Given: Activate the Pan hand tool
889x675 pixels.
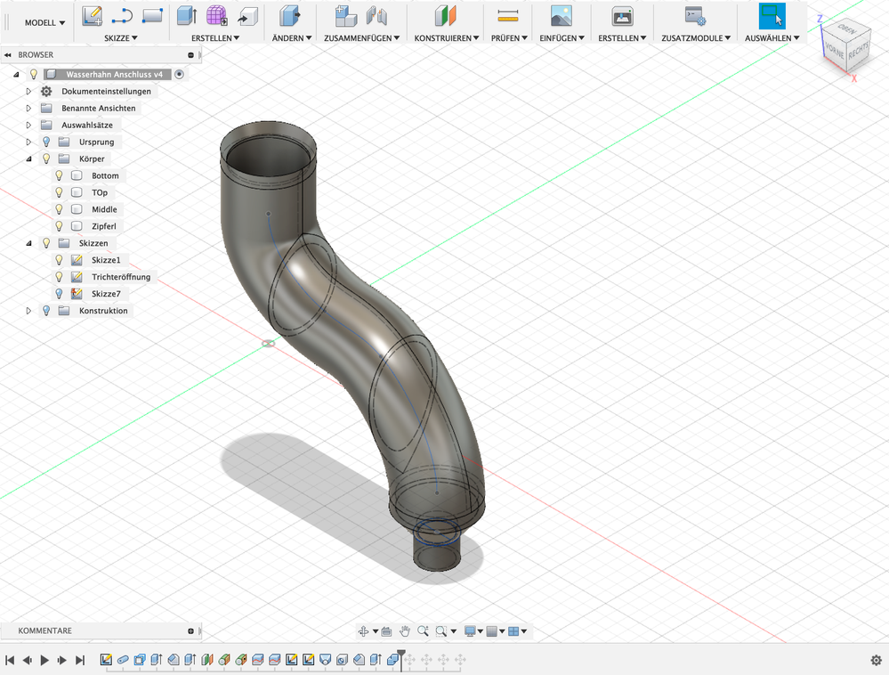Looking at the screenshot, I should tap(404, 630).
